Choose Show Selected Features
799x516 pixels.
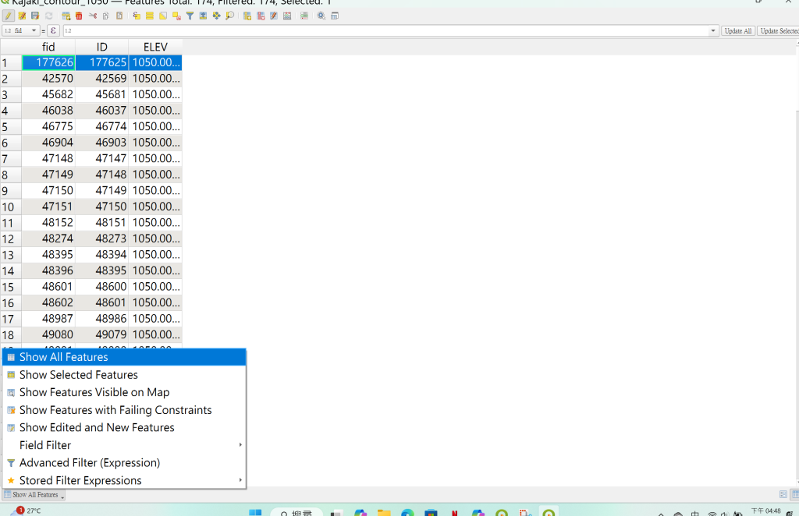[x=124, y=375]
